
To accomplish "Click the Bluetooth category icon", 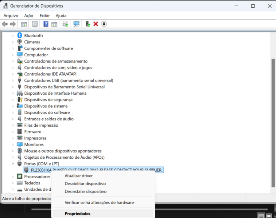I will pyautogui.click(x=20, y=35).
